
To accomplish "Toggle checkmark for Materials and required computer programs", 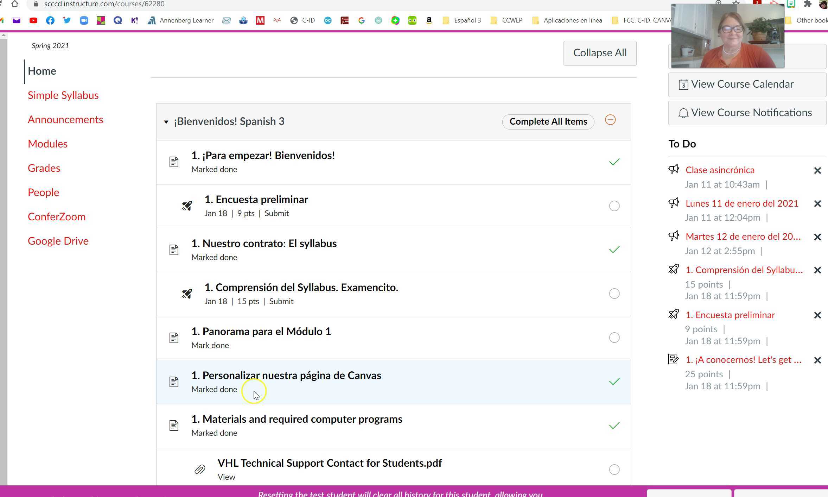I will click(614, 426).
